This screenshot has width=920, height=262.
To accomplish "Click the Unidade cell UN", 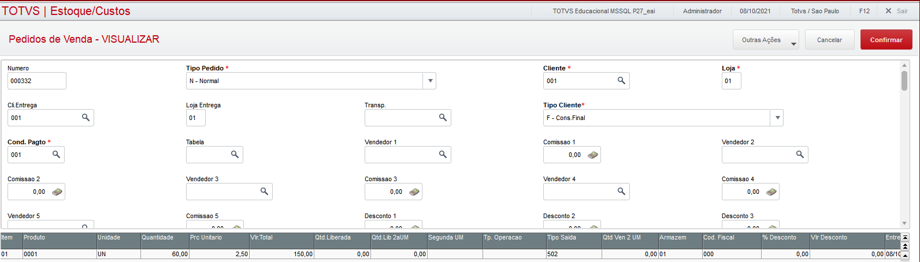I will [118, 254].
